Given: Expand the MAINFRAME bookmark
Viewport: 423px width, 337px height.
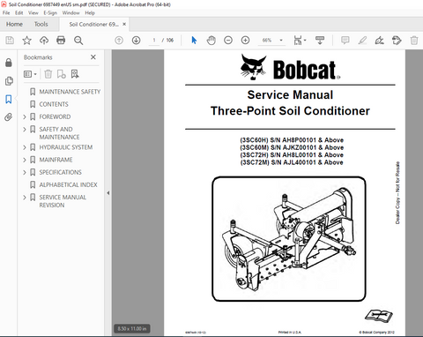Looking at the screenshot, I should click(x=25, y=160).
